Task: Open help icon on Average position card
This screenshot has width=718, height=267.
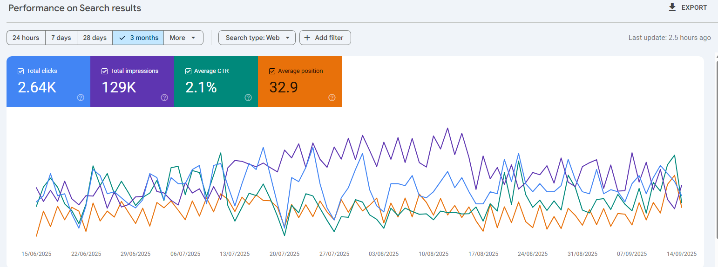Action: pyautogui.click(x=332, y=98)
